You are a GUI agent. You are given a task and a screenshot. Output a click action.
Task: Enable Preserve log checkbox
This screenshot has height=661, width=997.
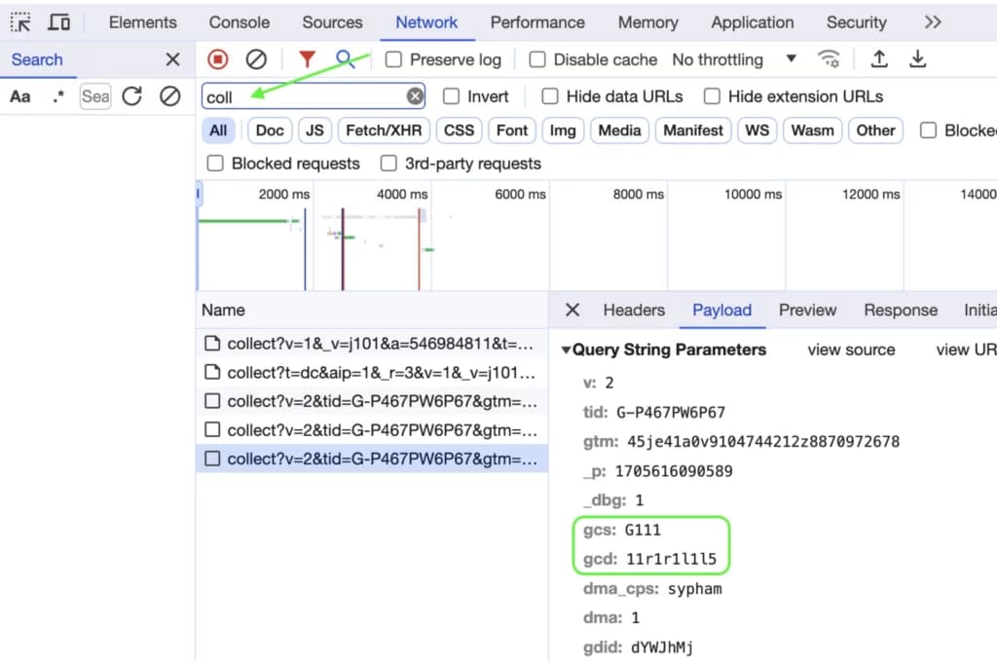393,59
